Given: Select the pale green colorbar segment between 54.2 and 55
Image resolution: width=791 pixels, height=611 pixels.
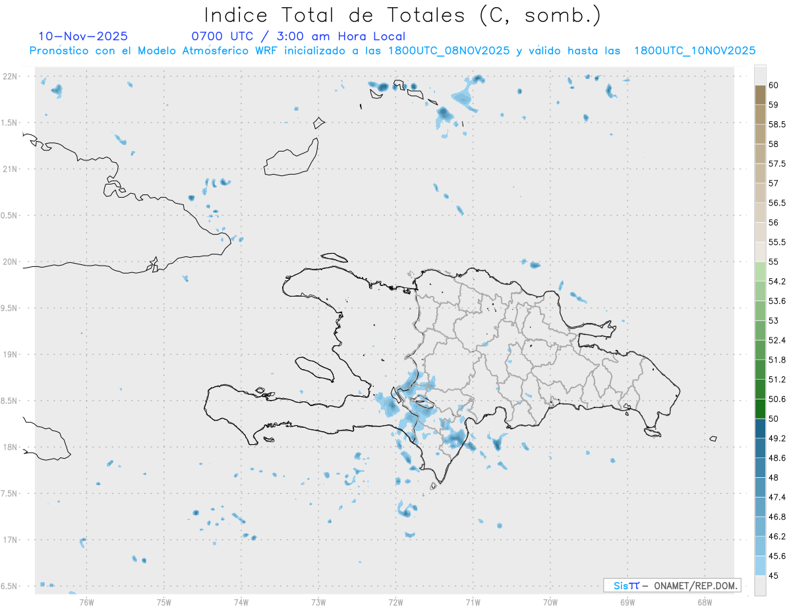Looking at the screenshot, I should coord(760,272).
